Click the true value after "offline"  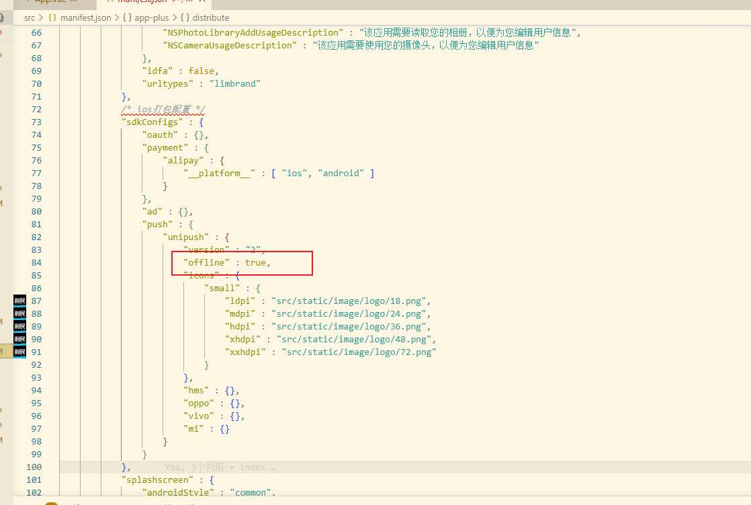click(255, 262)
